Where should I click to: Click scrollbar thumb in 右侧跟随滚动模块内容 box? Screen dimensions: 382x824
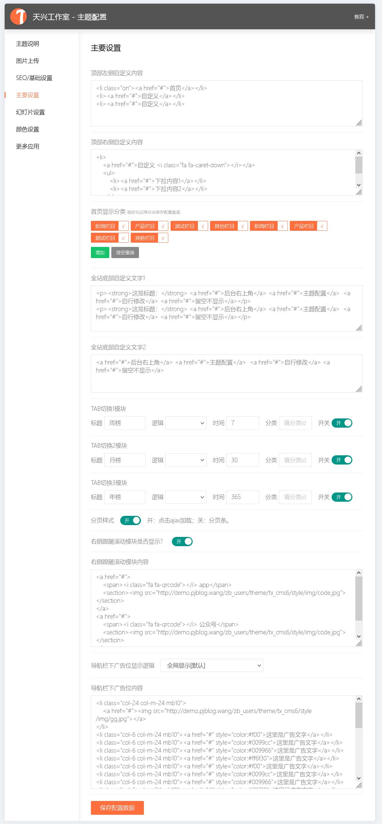pos(359,598)
